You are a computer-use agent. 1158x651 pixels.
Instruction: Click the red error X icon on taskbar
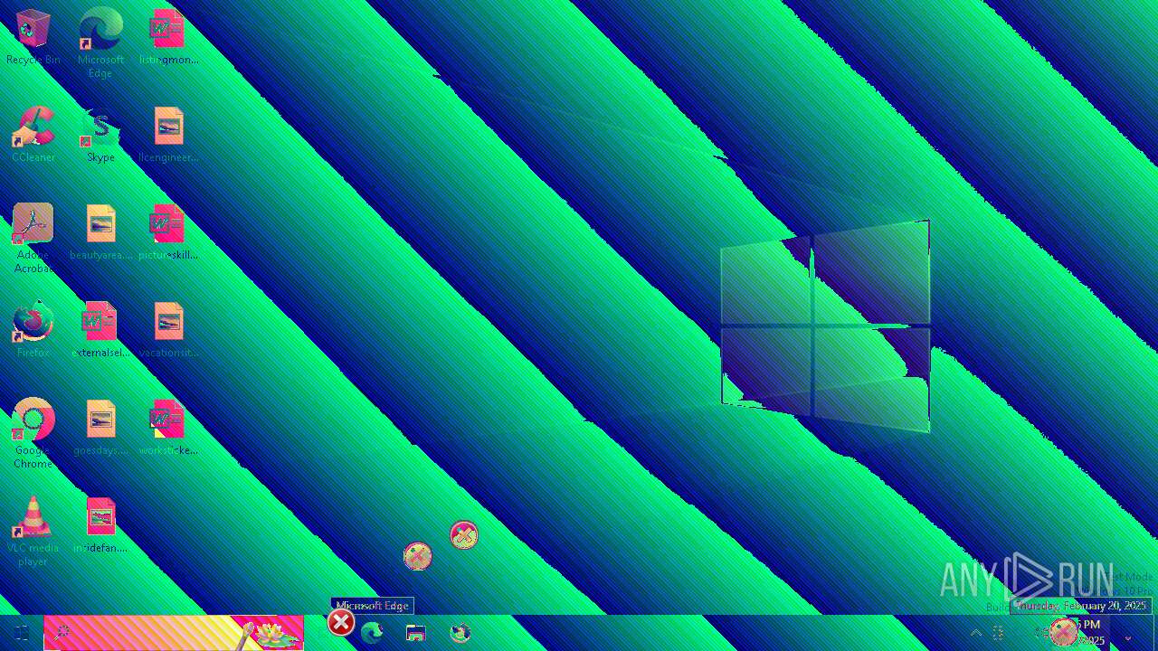[x=340, y=622]
